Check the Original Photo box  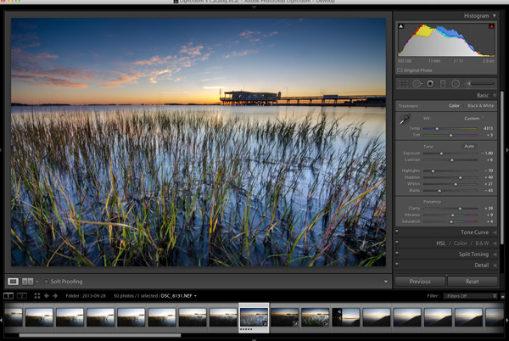[x=400, y=70]
